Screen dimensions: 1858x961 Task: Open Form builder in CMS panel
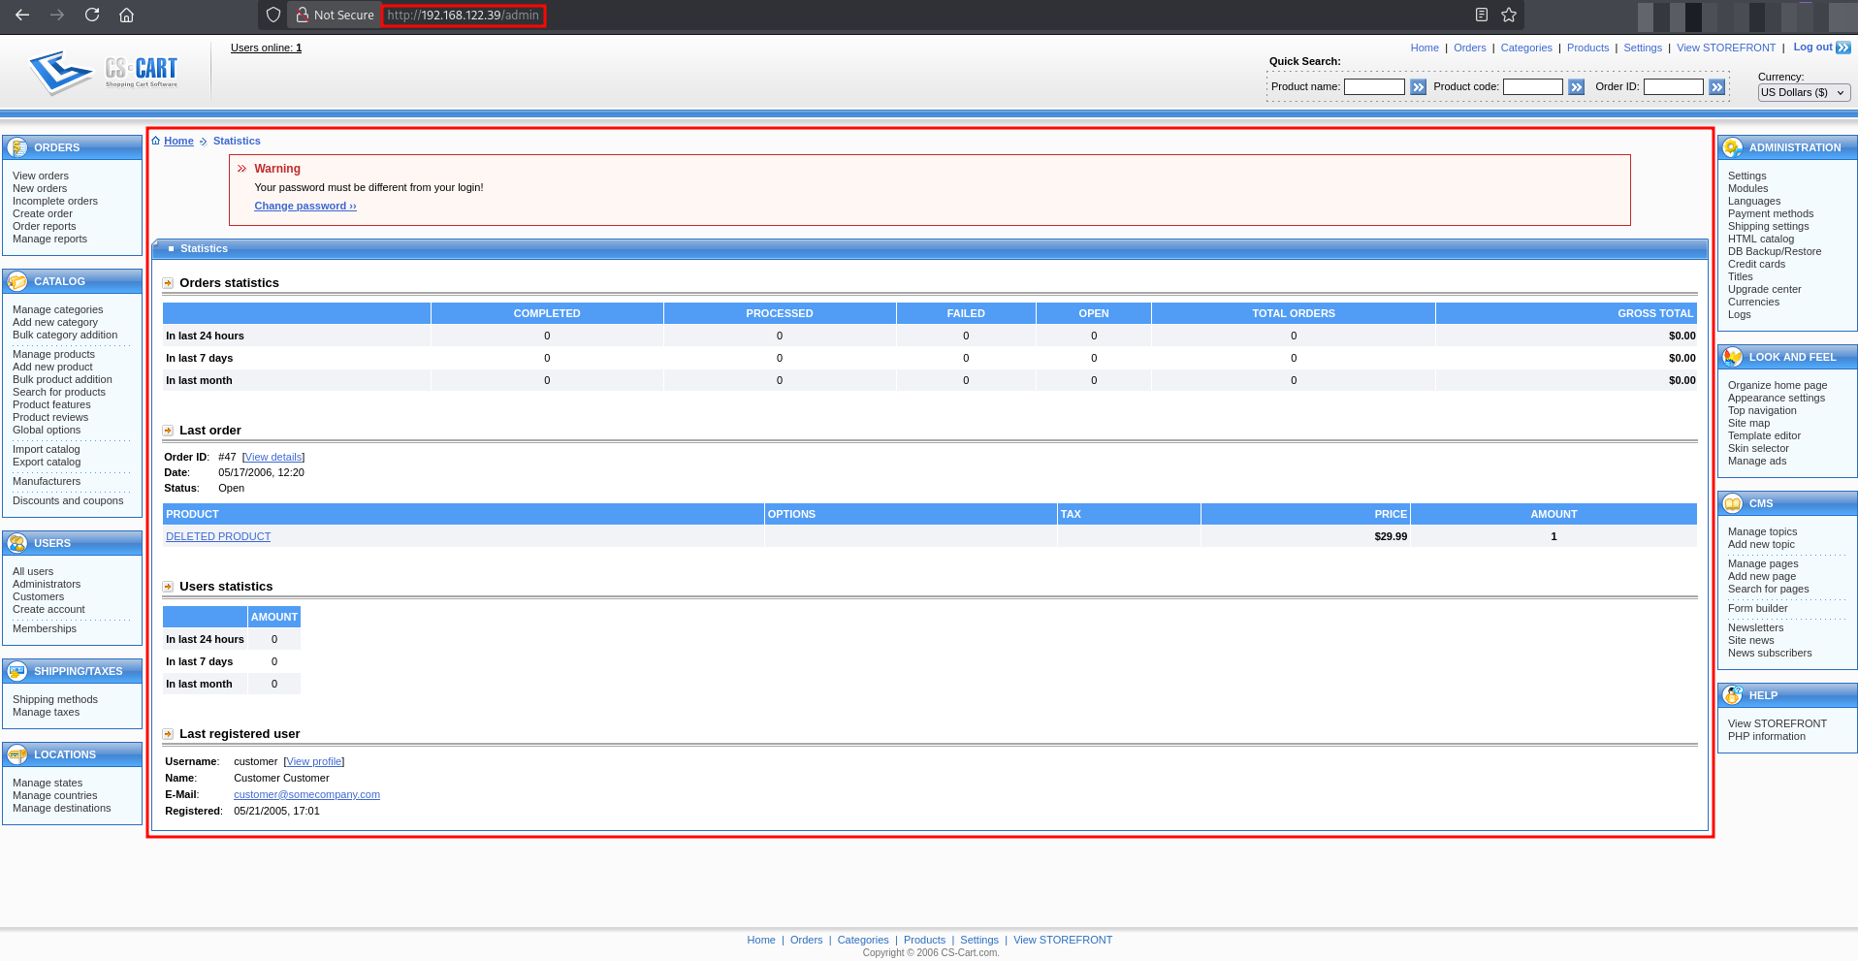[1757, 608]
